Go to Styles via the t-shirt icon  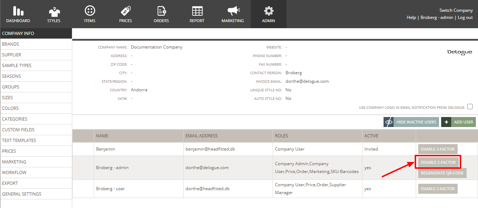click(x=54, y=11)
